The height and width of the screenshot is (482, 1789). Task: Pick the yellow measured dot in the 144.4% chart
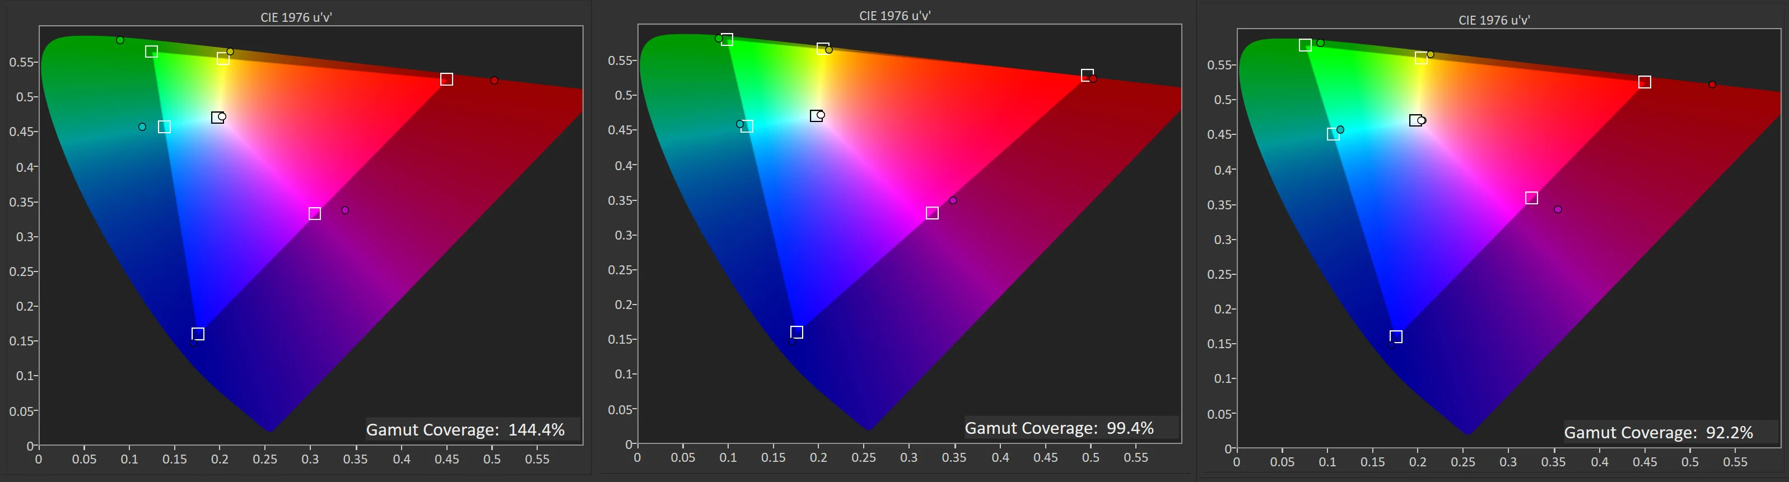(x=231, y=52)
